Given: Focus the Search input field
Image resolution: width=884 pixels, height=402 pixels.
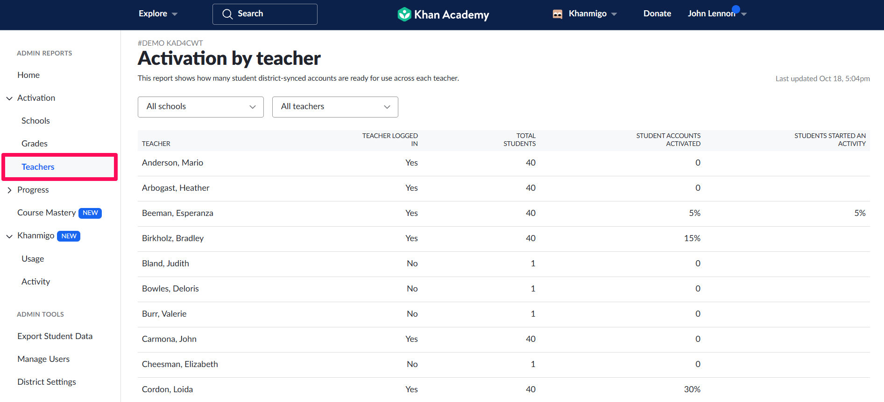Looking at the screenshot, I should (265, 14).
